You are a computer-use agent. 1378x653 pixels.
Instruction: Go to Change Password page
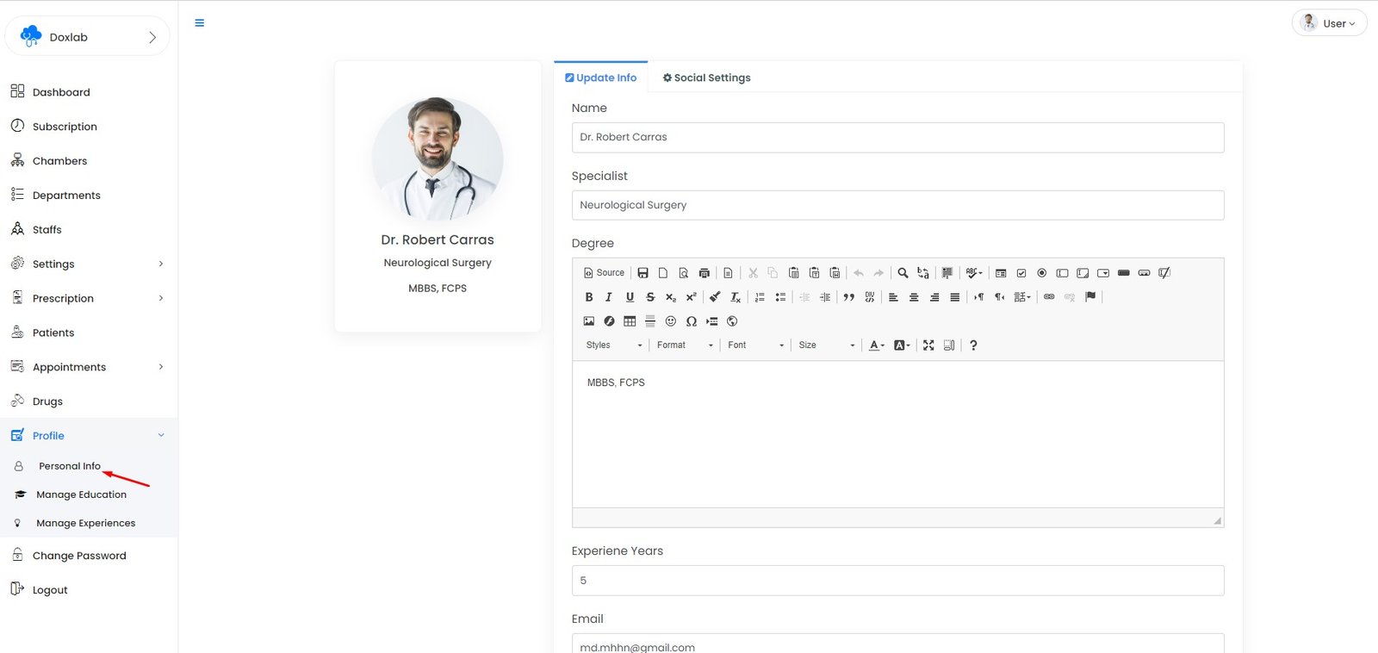[x=79, y=556]
